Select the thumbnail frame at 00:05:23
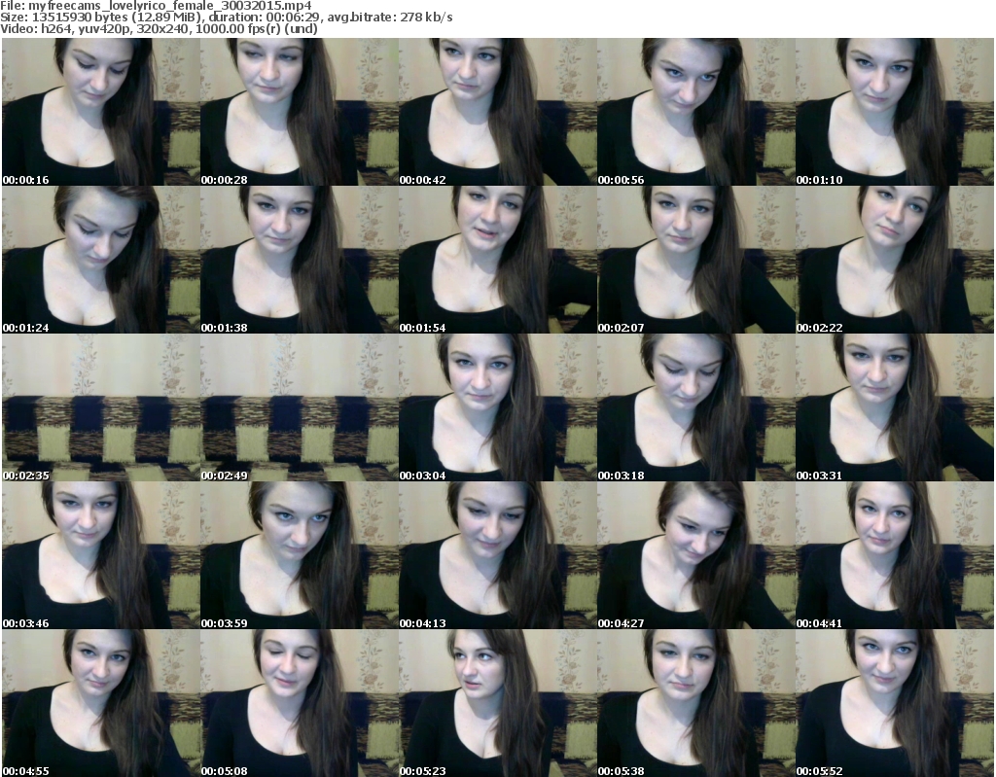Viewport: 996px width, 777px height. [x=497, y=703]
